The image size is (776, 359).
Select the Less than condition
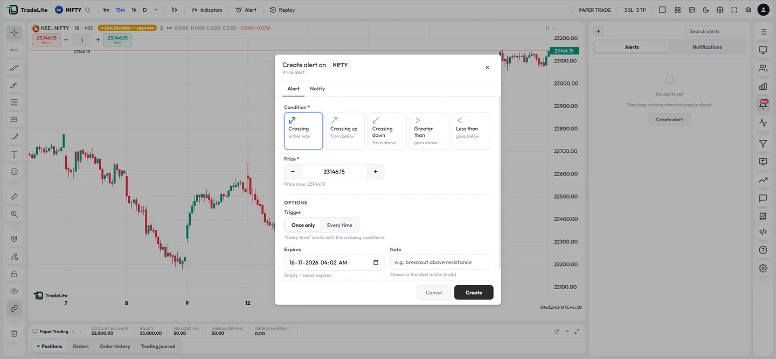click(x=471, y=131)
